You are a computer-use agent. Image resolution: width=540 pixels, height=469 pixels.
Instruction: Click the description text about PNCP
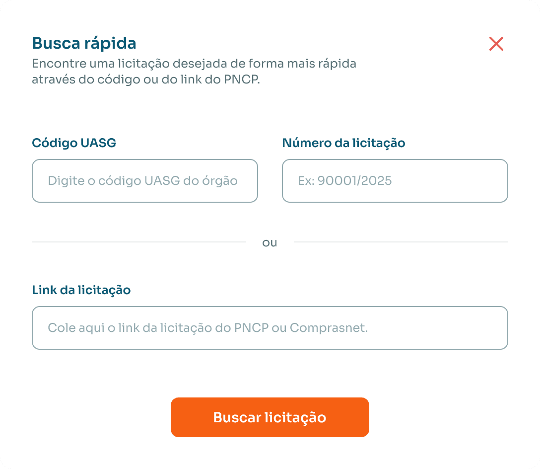click(x=195, y=71)
